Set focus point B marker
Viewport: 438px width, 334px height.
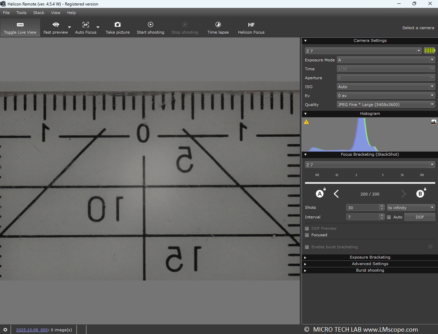click(x=420, y=194)
